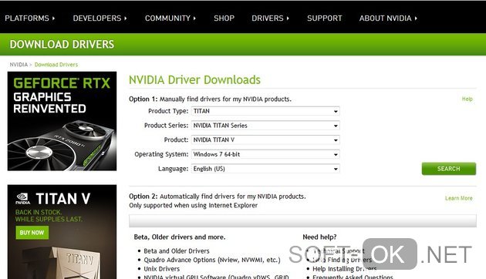The height and width of the screenshot is (279, 486).
Task: Open the Language dropdown
Action: pos(265,169)
